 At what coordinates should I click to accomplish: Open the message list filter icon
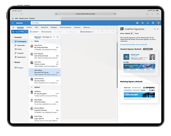coord(54,37)
